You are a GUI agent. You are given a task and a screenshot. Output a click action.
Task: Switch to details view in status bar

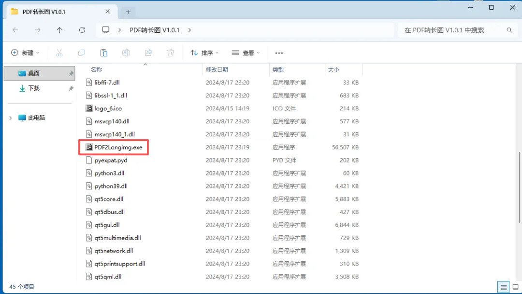tap(503, 287)
